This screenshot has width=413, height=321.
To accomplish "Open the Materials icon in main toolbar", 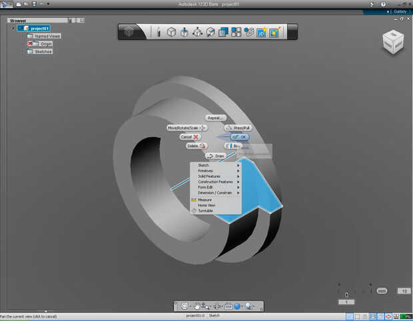I will click(x=274, y=32).
